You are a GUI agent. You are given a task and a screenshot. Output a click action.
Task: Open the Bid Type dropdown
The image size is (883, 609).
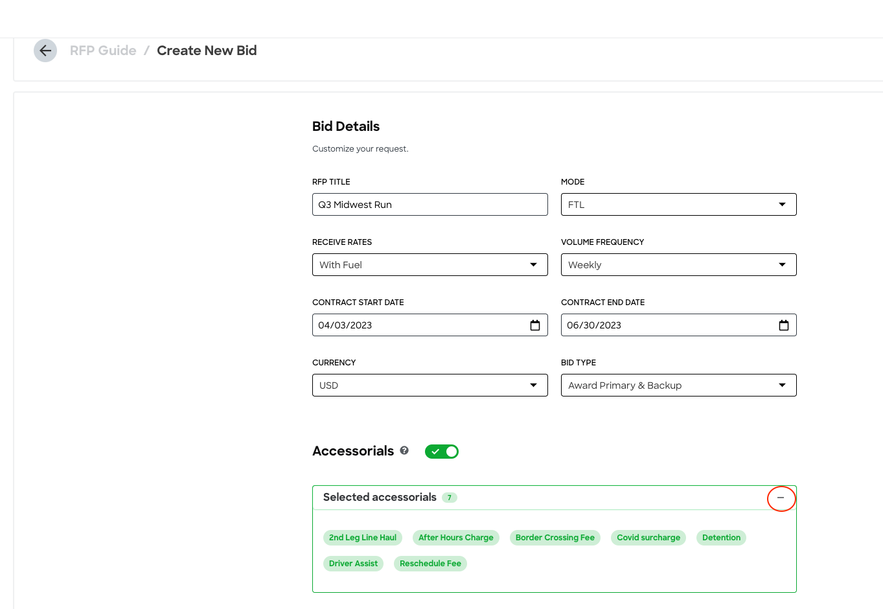(678, 385)
